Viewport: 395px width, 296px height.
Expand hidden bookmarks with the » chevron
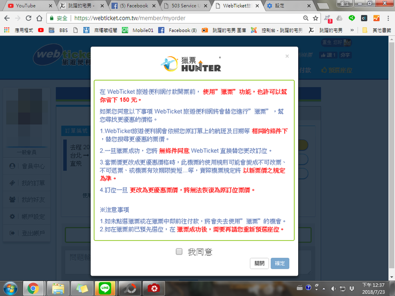point(352,30)
